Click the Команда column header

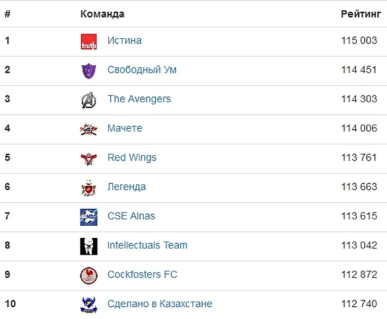102,14
